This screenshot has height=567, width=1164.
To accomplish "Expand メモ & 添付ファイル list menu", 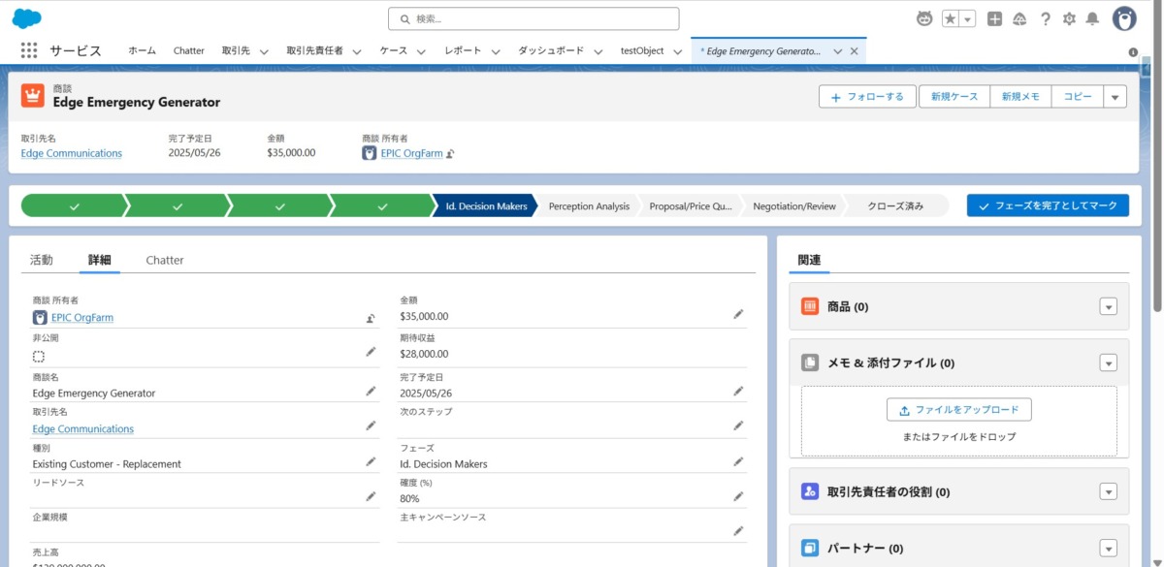I will click(x=1108, y=362).
